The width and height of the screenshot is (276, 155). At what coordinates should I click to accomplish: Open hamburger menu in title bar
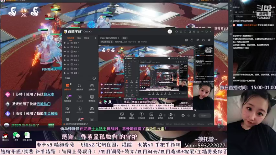[x=198, y=32]
